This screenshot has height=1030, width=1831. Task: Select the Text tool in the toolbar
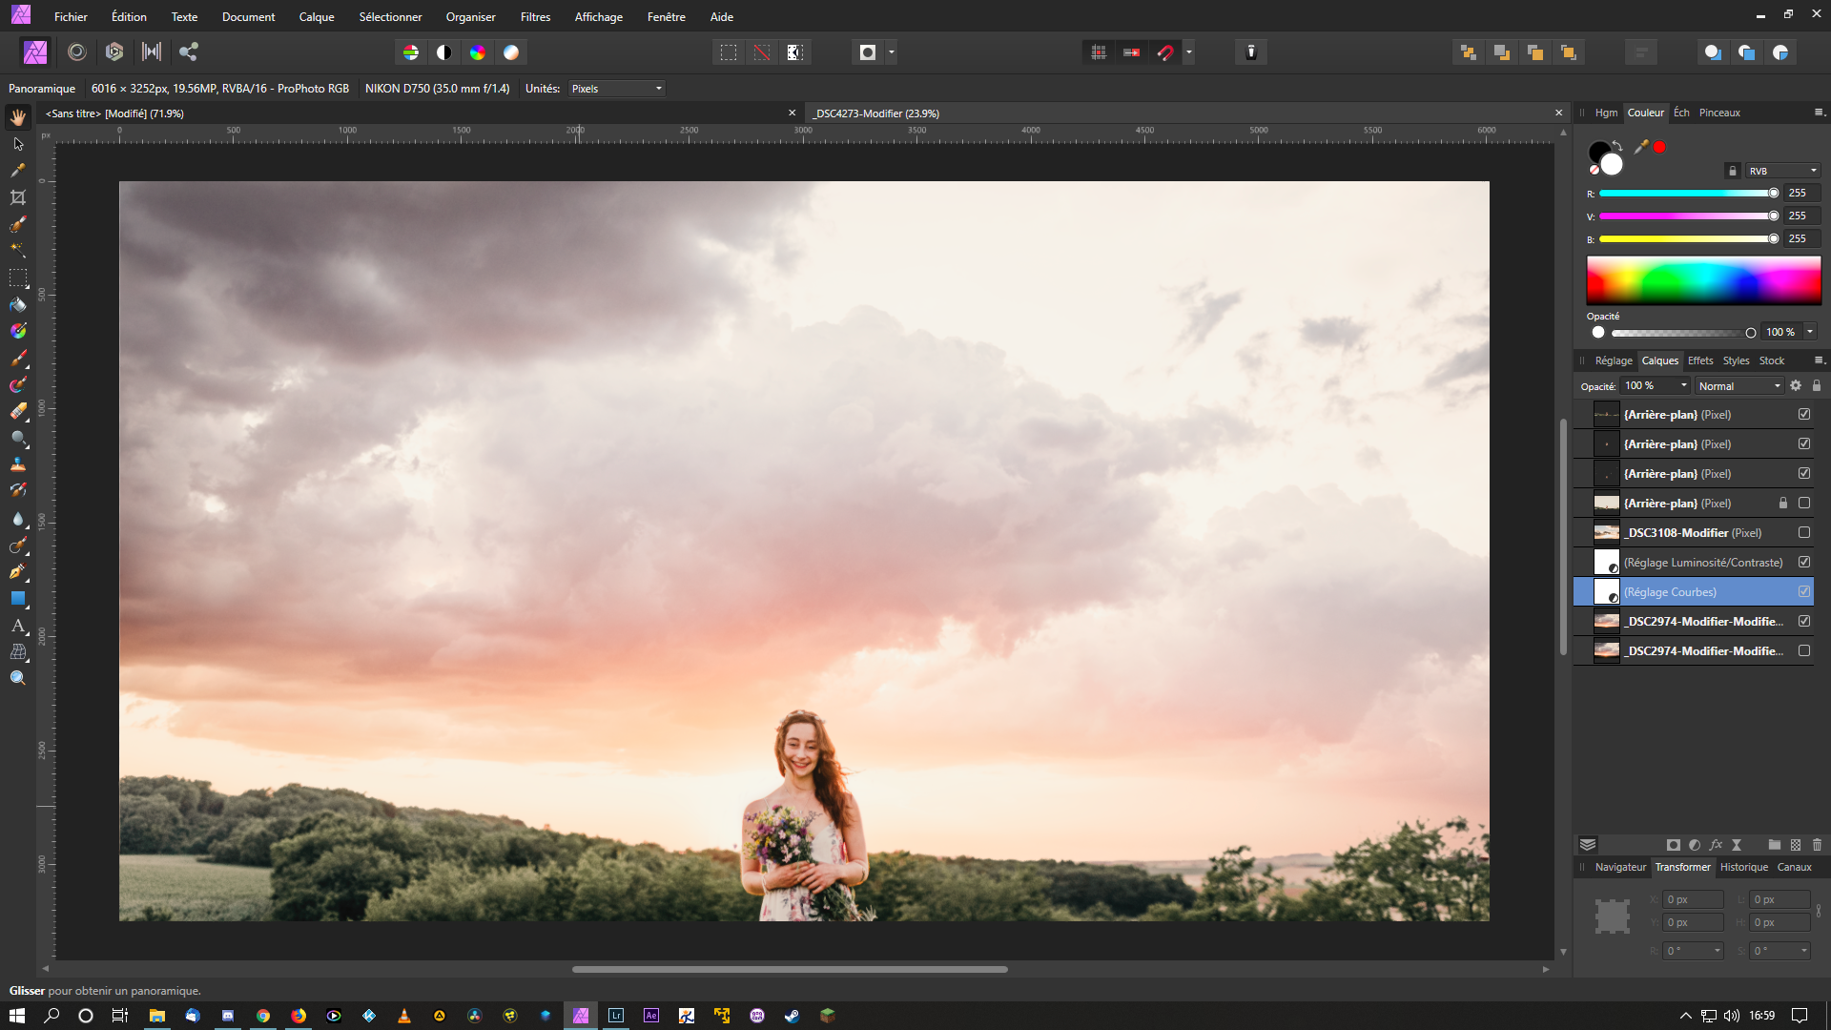coord(17,626)
